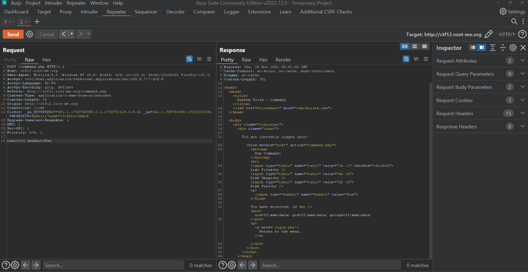Open Burp Settings gear at top
528x272 pixels.
point(503,12)
